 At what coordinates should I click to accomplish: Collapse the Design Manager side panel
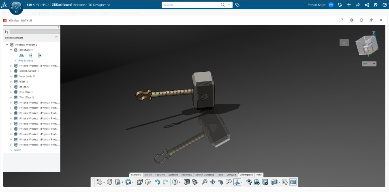(x=58, y=27)
